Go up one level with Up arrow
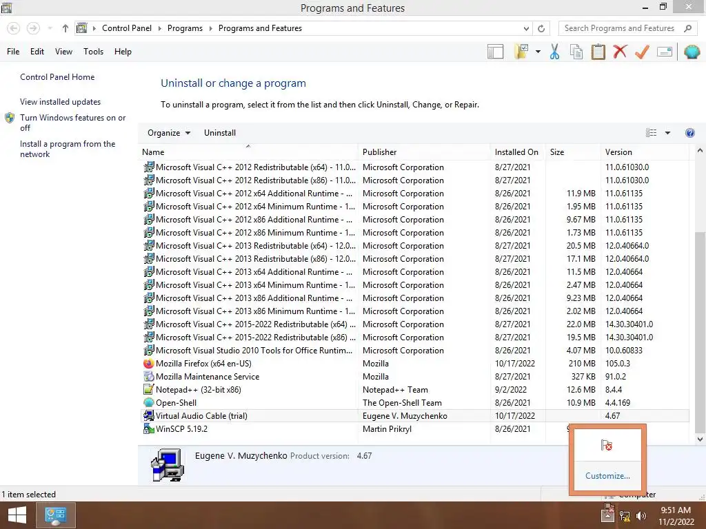This screenshot has height=529, width=706. (x=65, y=28)
